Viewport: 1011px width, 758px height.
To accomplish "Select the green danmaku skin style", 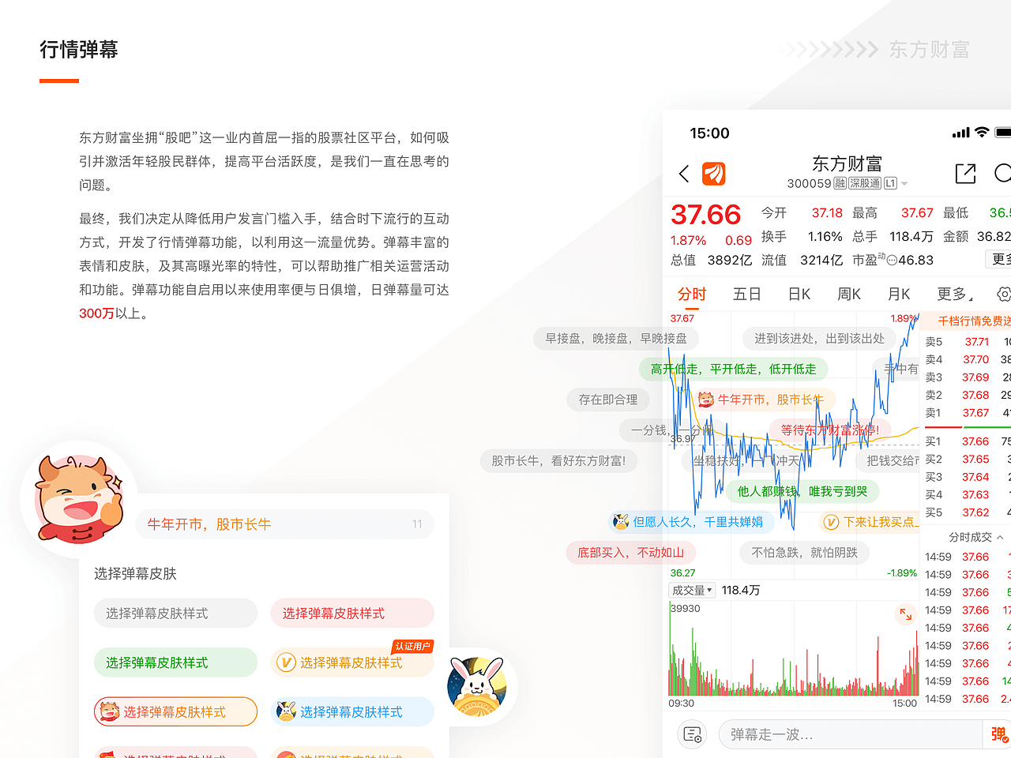I will coord(175,662).
